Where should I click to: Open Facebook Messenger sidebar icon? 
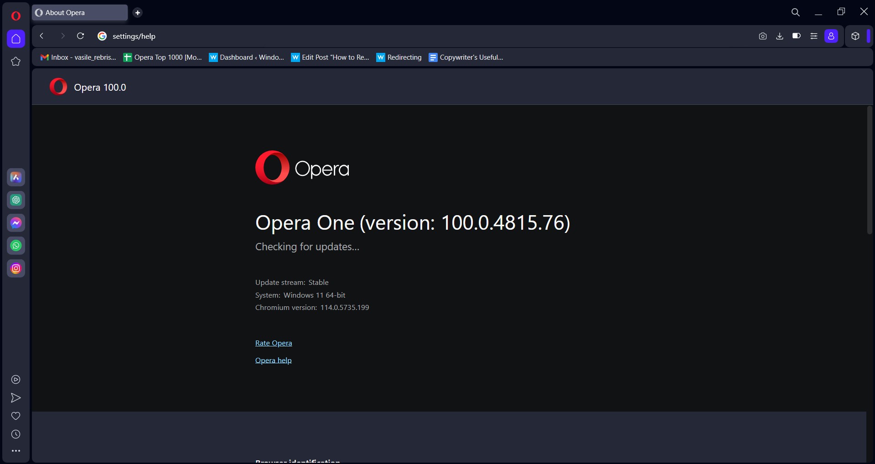(16, 223)
